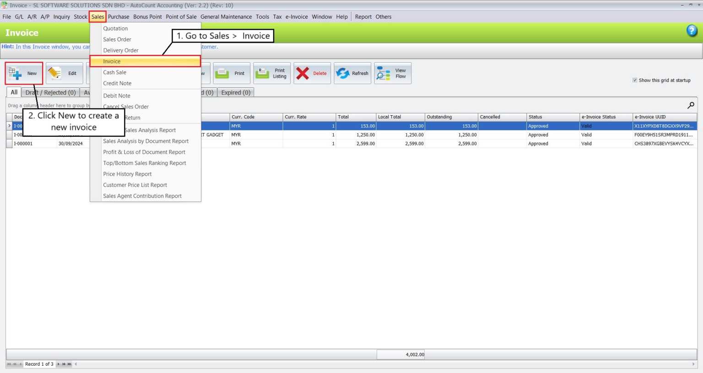Switch to the Expired (0) tab
The width and height of the screenshot is (703, 373).
coord(236,92)
